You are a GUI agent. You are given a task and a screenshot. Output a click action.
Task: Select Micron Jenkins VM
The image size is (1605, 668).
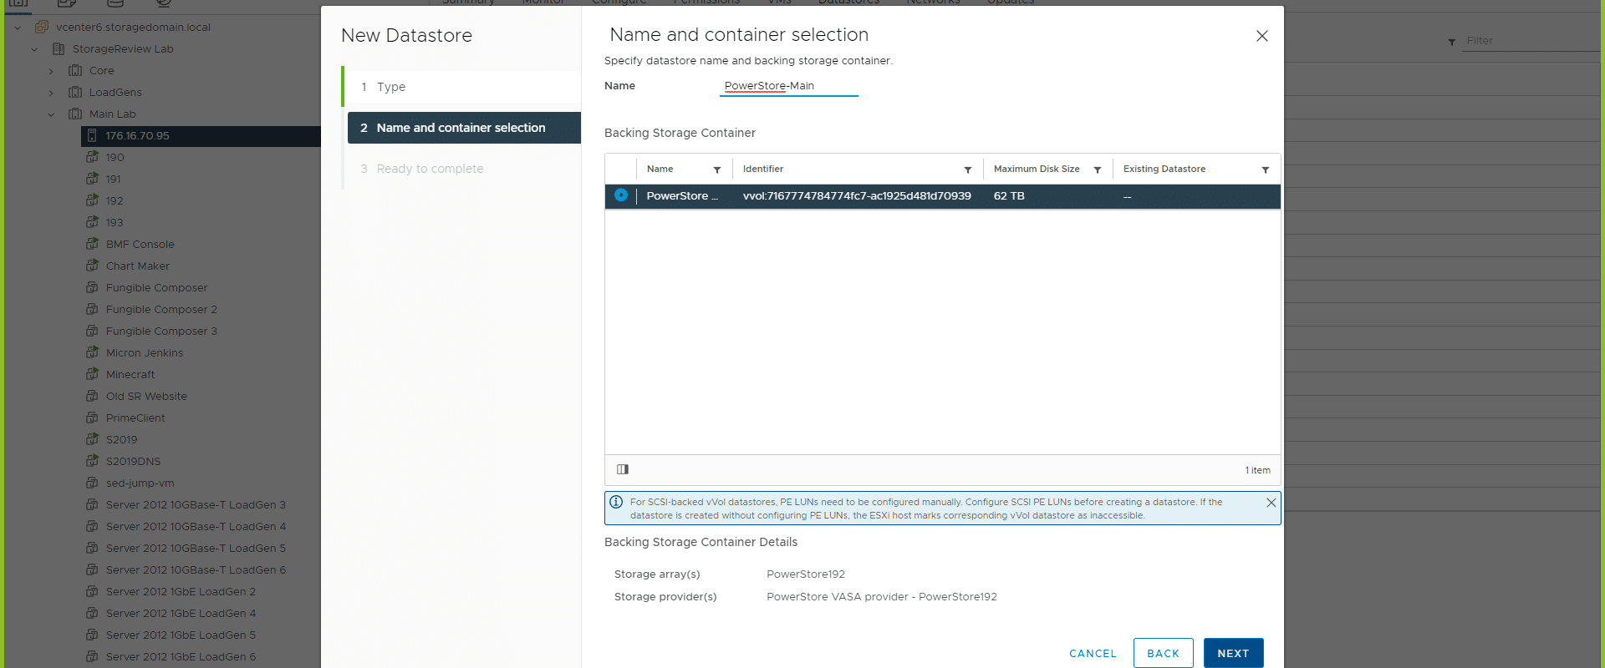tap(145, 353)
